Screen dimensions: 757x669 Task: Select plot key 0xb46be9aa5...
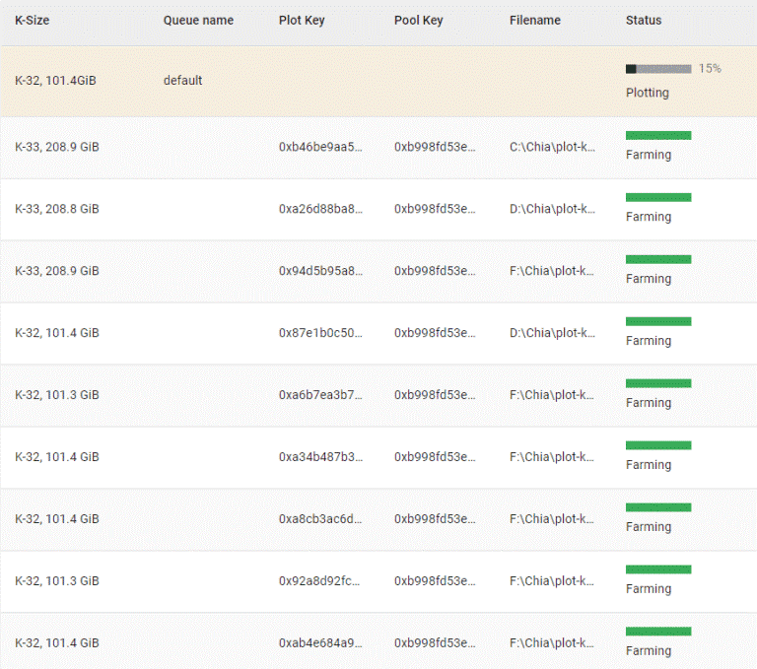pos(320,147)
